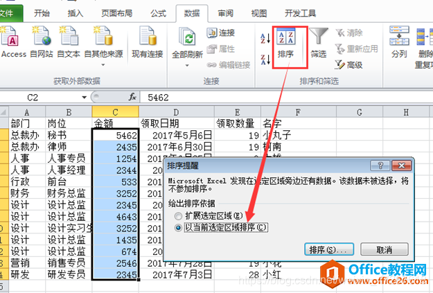Close the 排序提醒 dialog
This screenshot has width=433, height=293.
[401, 166]
